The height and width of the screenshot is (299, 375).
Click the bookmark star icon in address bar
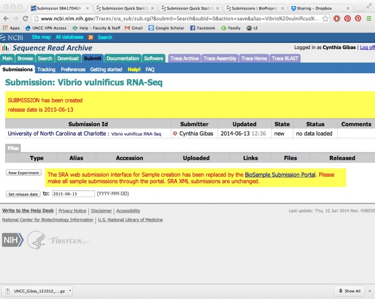[x=325, y=19]
